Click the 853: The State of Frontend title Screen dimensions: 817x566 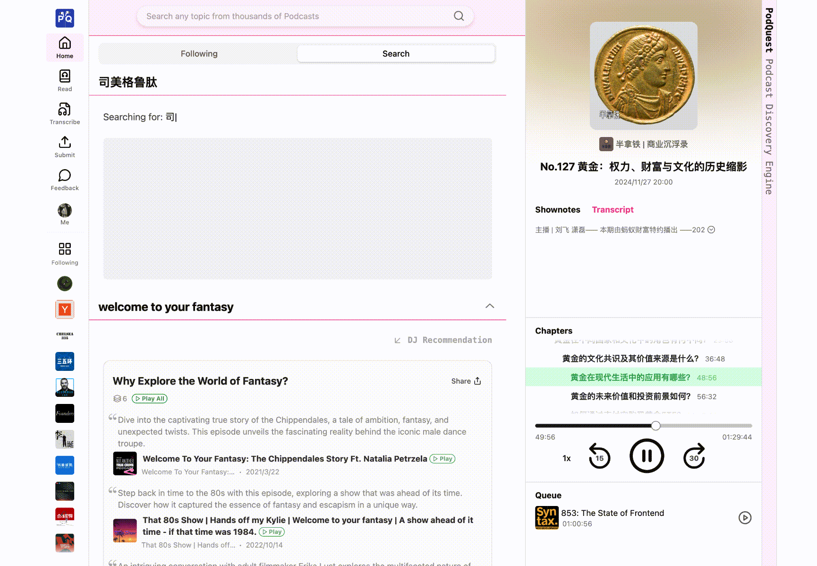[613, 513]
